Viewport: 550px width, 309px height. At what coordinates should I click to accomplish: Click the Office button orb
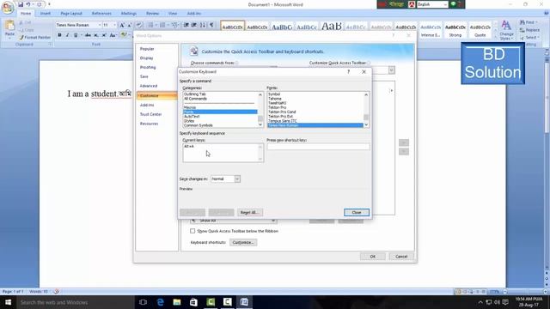coord(7,7)
